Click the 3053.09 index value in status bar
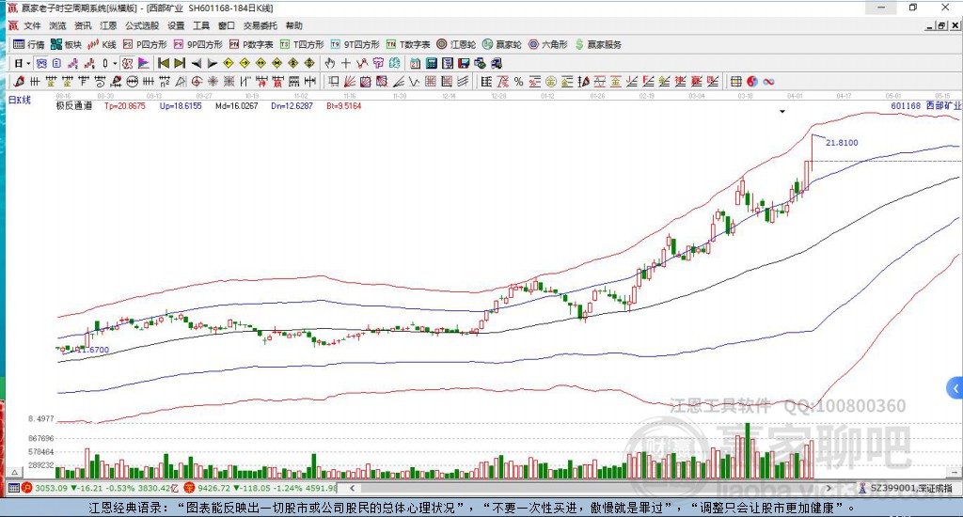This screenshot has width=963, height=517. pyautogui.click(x=51, y=488)
